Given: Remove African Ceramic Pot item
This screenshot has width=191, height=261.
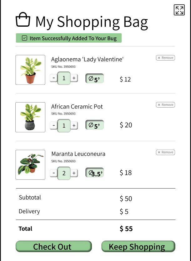Looking at the screenshot, I should 165,105.
